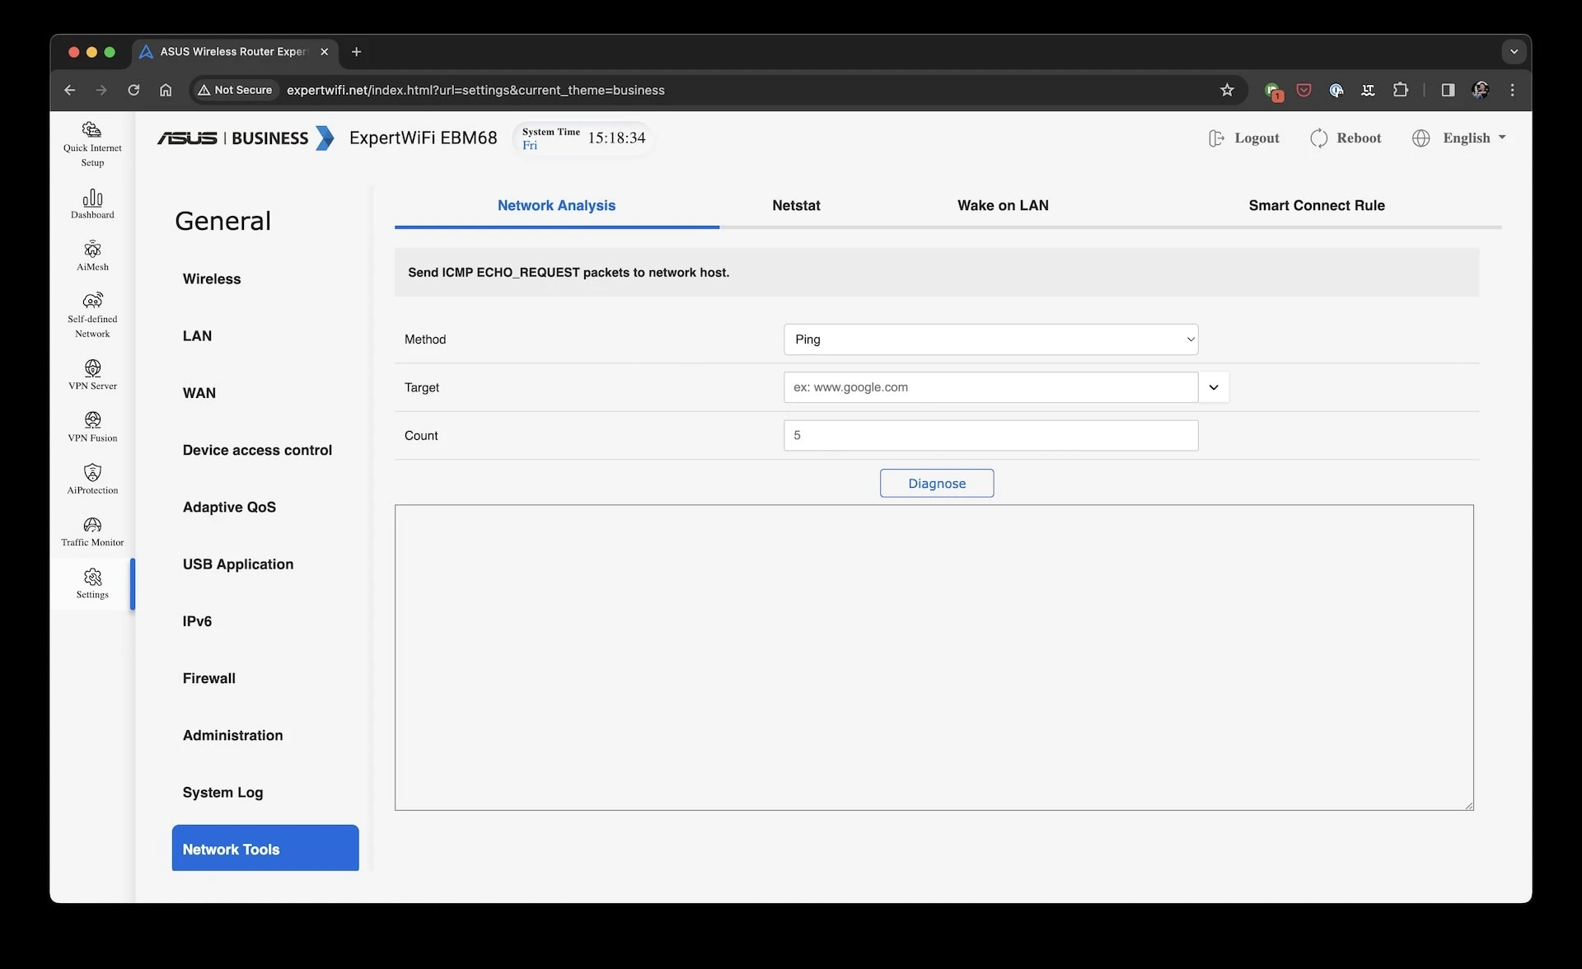Screen dimensions: 1582x969
Task: Open browser home page
Action: point(166,90)
